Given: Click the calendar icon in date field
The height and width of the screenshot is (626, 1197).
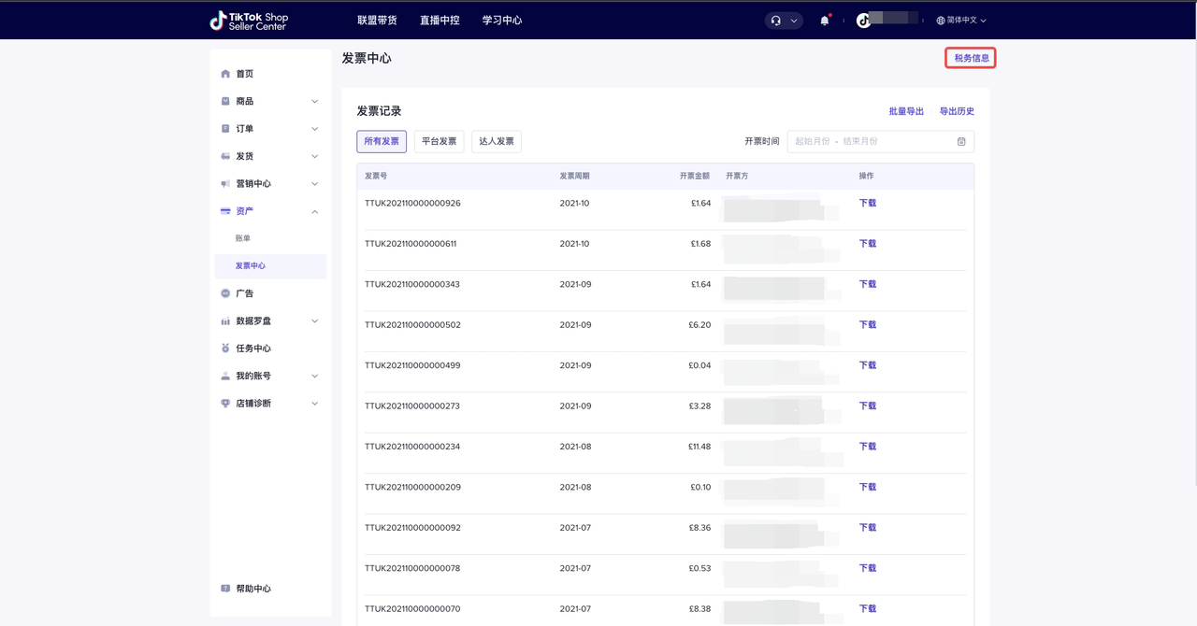Looking at the screenshot, I should pyautogui.click(x=961, y=141).
